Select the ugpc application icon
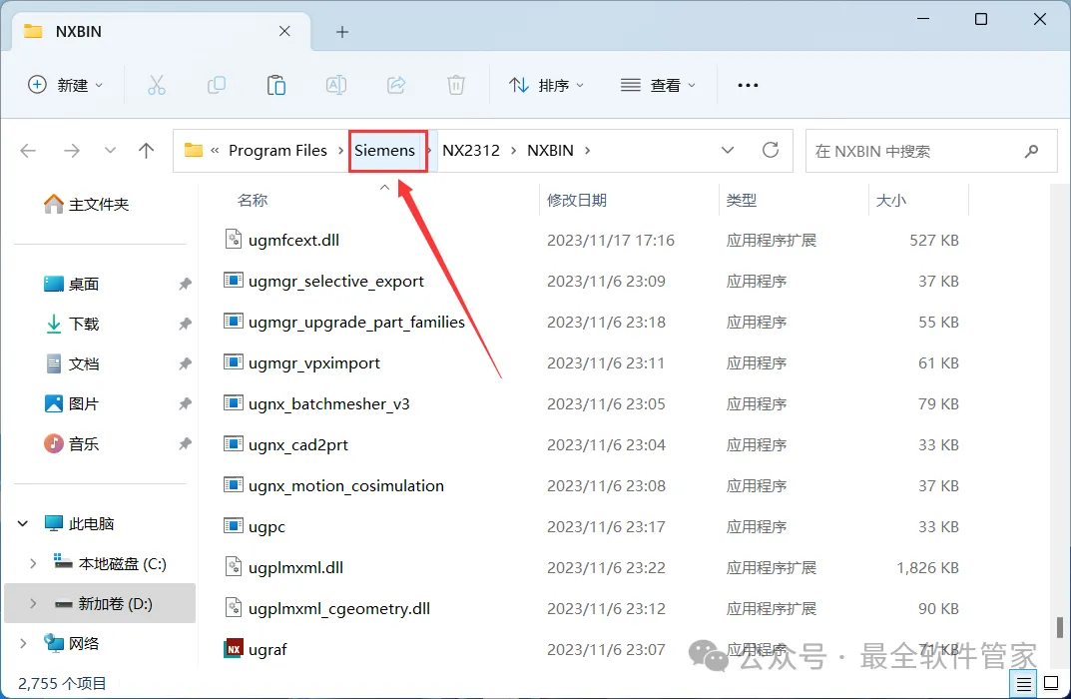The image size is (1071, 699). pos(234,526)
